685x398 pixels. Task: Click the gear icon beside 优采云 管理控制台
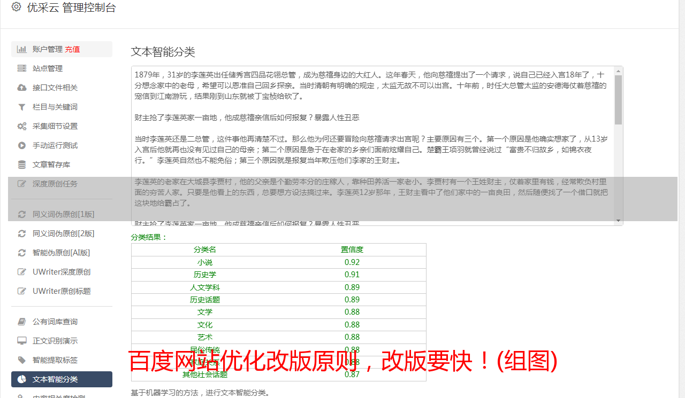click(16, 7)
